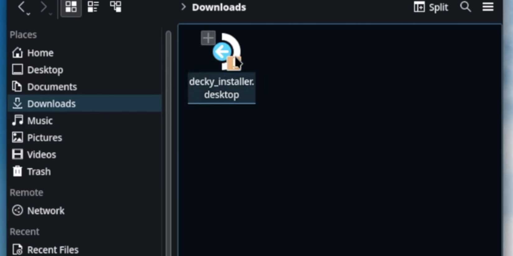
Task: Open the hamburger menu
Action: click(x=488, y=7)
